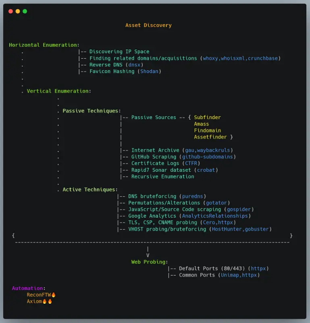Click "VHOST probing/bruteforcing" entry
Viewport: 310px width, 323px height.
tap(167, 229)
